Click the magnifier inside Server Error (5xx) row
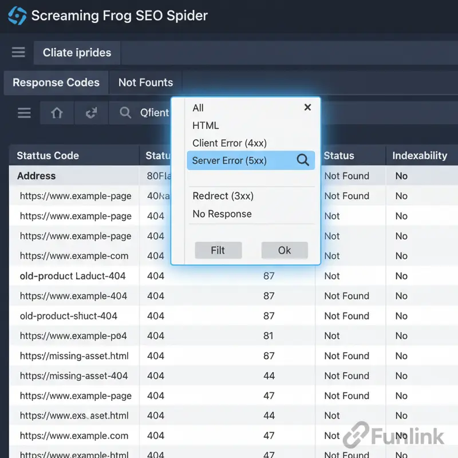The height and width of the screenshot is (458, 458). 303,160
